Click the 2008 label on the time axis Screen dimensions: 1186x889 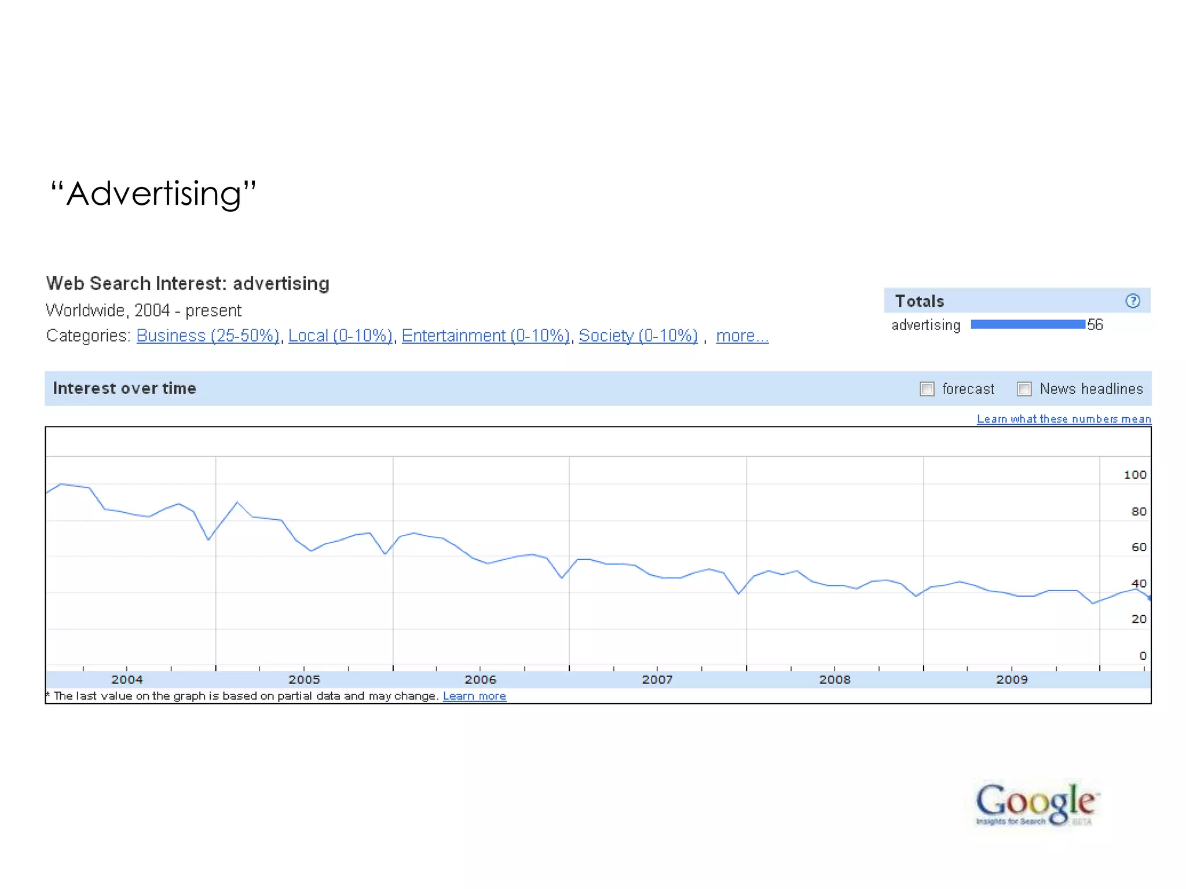click(834, 679)
